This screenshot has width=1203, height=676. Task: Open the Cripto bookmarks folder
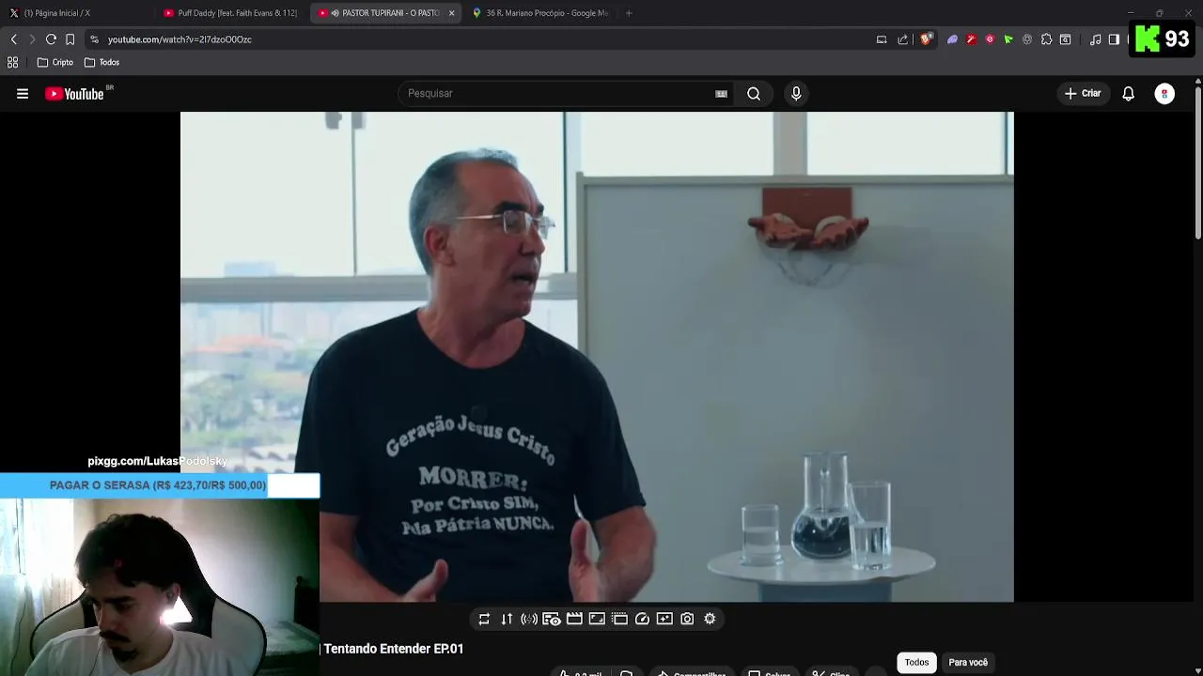tap(55, 62)
